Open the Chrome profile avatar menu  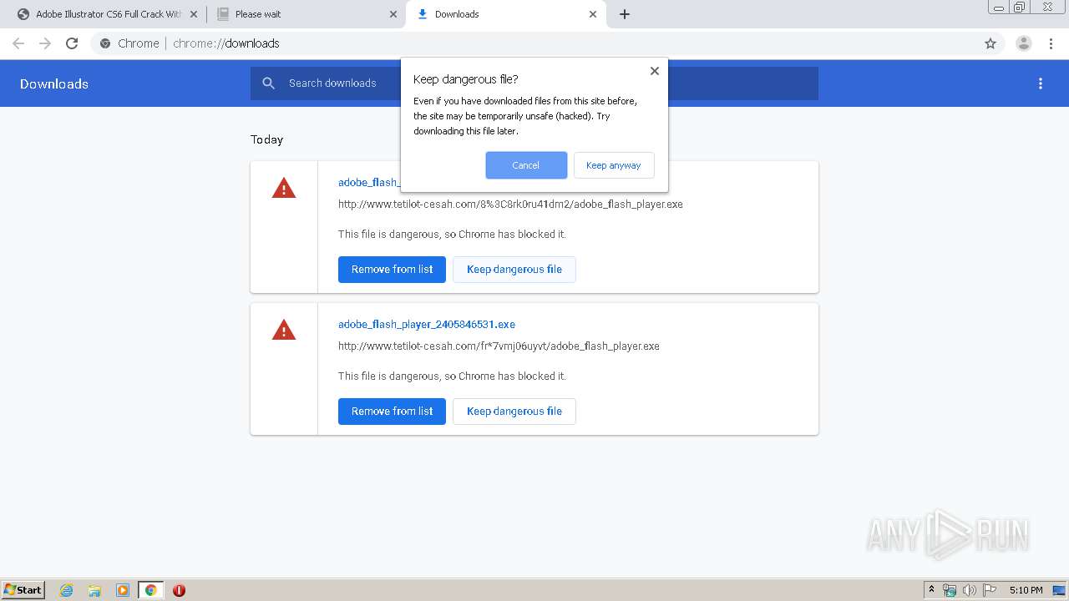pyautogui.click(x=1024, y=43)
